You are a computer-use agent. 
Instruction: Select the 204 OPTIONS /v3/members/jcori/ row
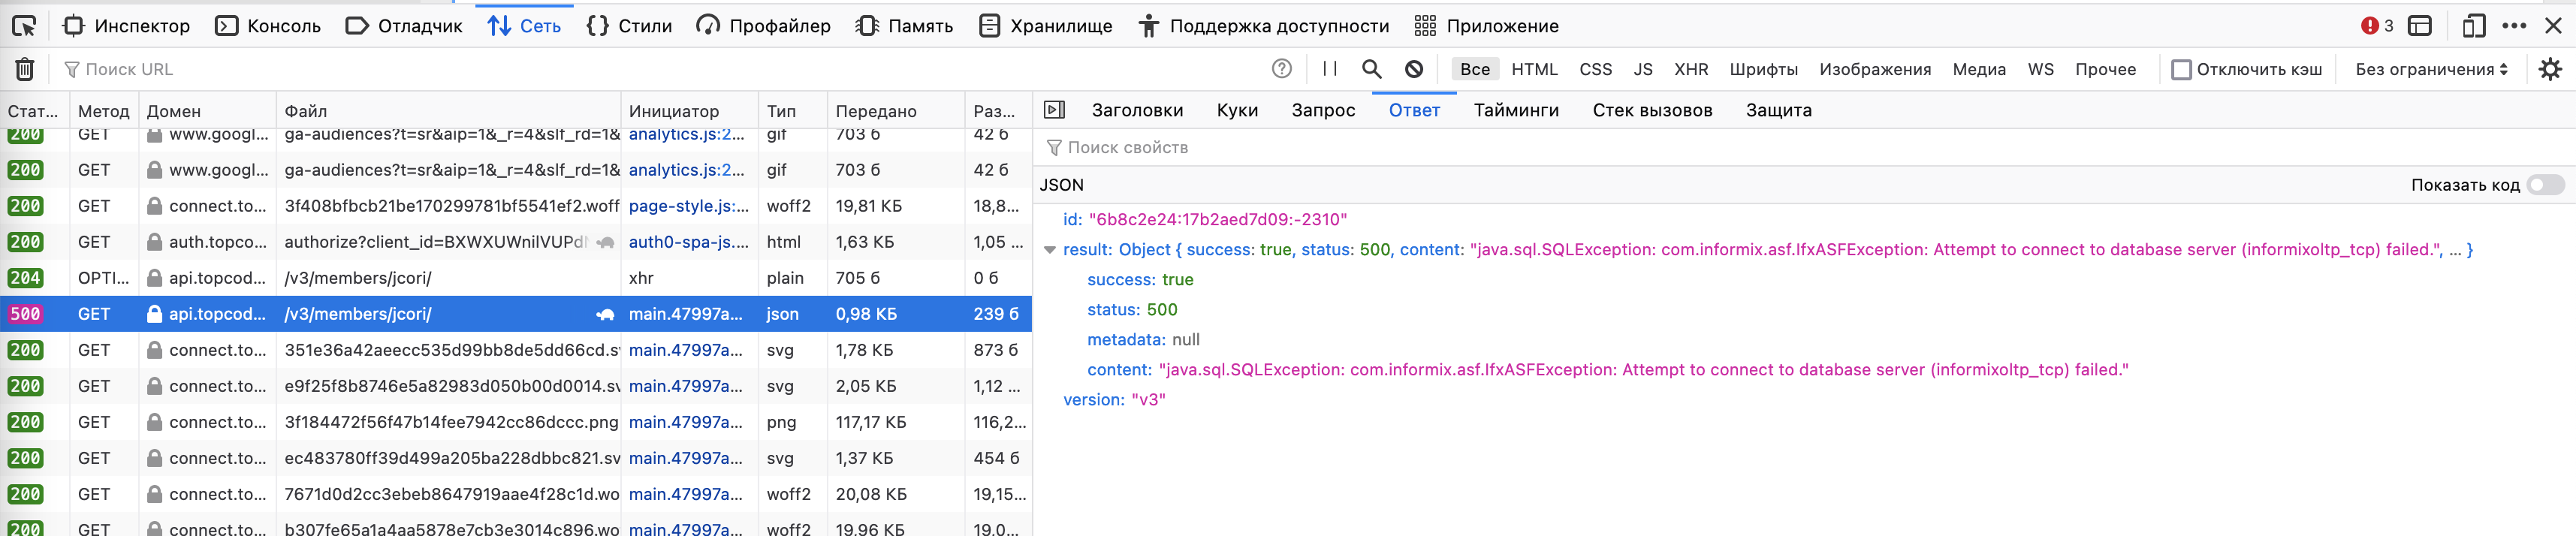coord(515,278)
